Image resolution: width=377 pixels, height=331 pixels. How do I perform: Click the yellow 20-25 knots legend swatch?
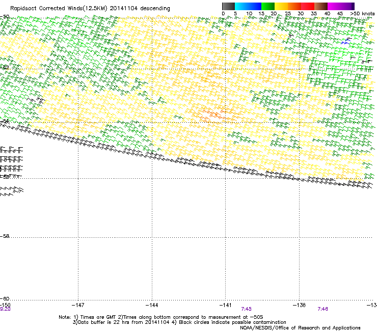(x=281, y=6)
